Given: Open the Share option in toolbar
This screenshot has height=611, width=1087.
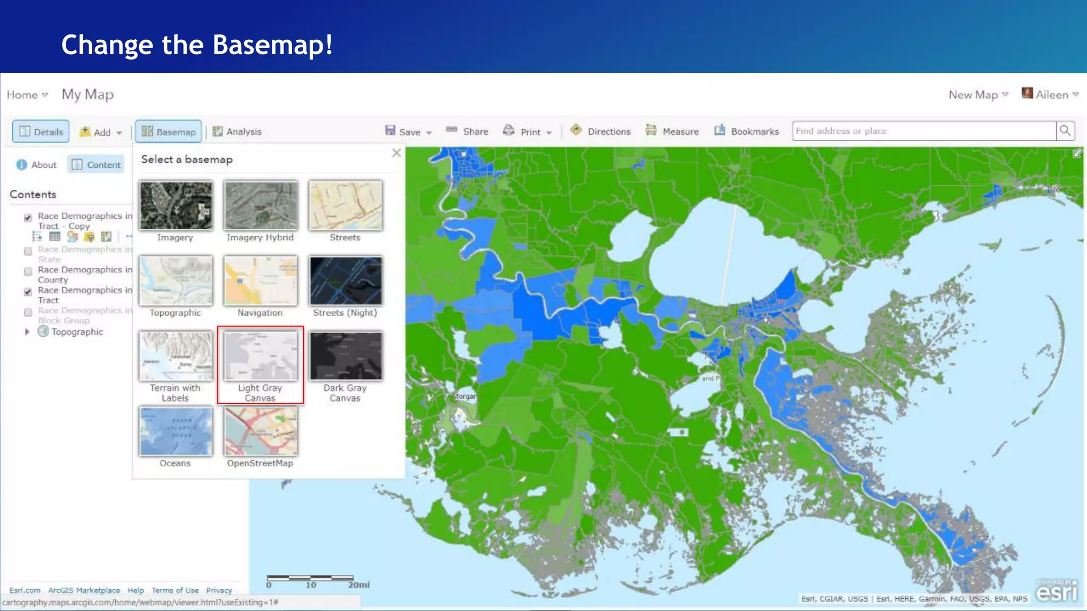Looking at the screenshot, I should 467,131.
